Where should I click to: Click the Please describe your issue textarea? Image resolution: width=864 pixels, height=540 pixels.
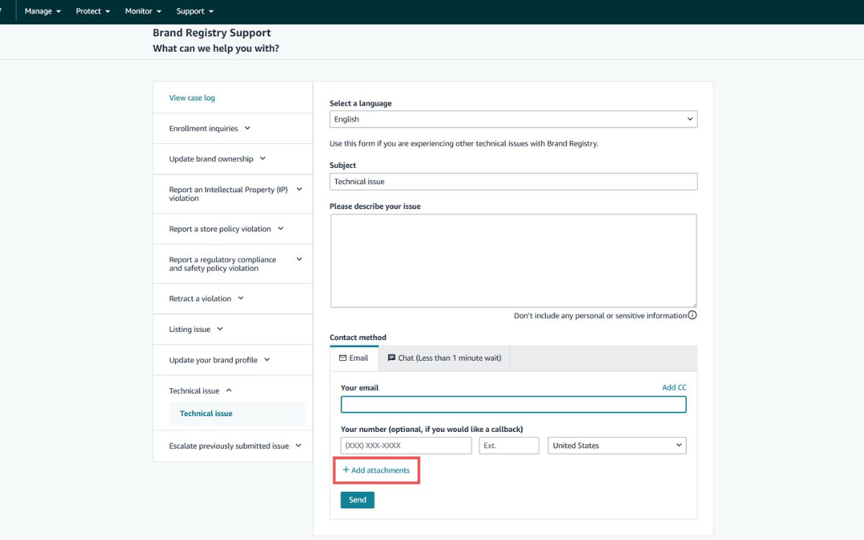[x=513, y=261]
